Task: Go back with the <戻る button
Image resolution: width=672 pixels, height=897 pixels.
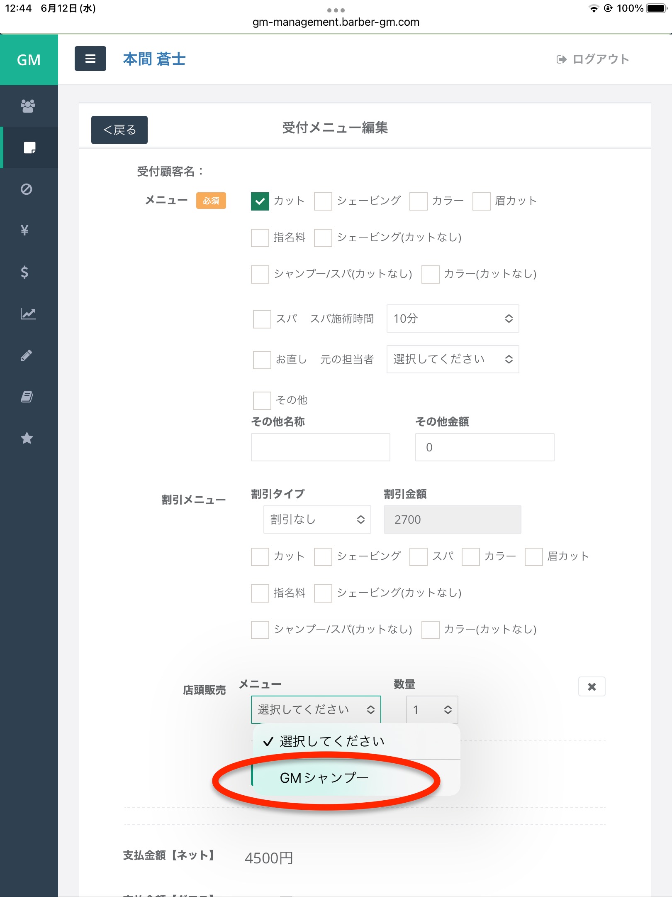Action: coord(119,130)
